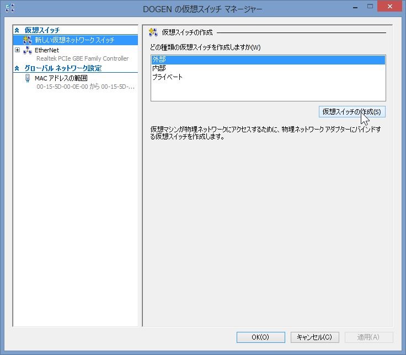Click the window system icon in title bar
Viewport: 406px width, 355px height.
coord(9,8)
